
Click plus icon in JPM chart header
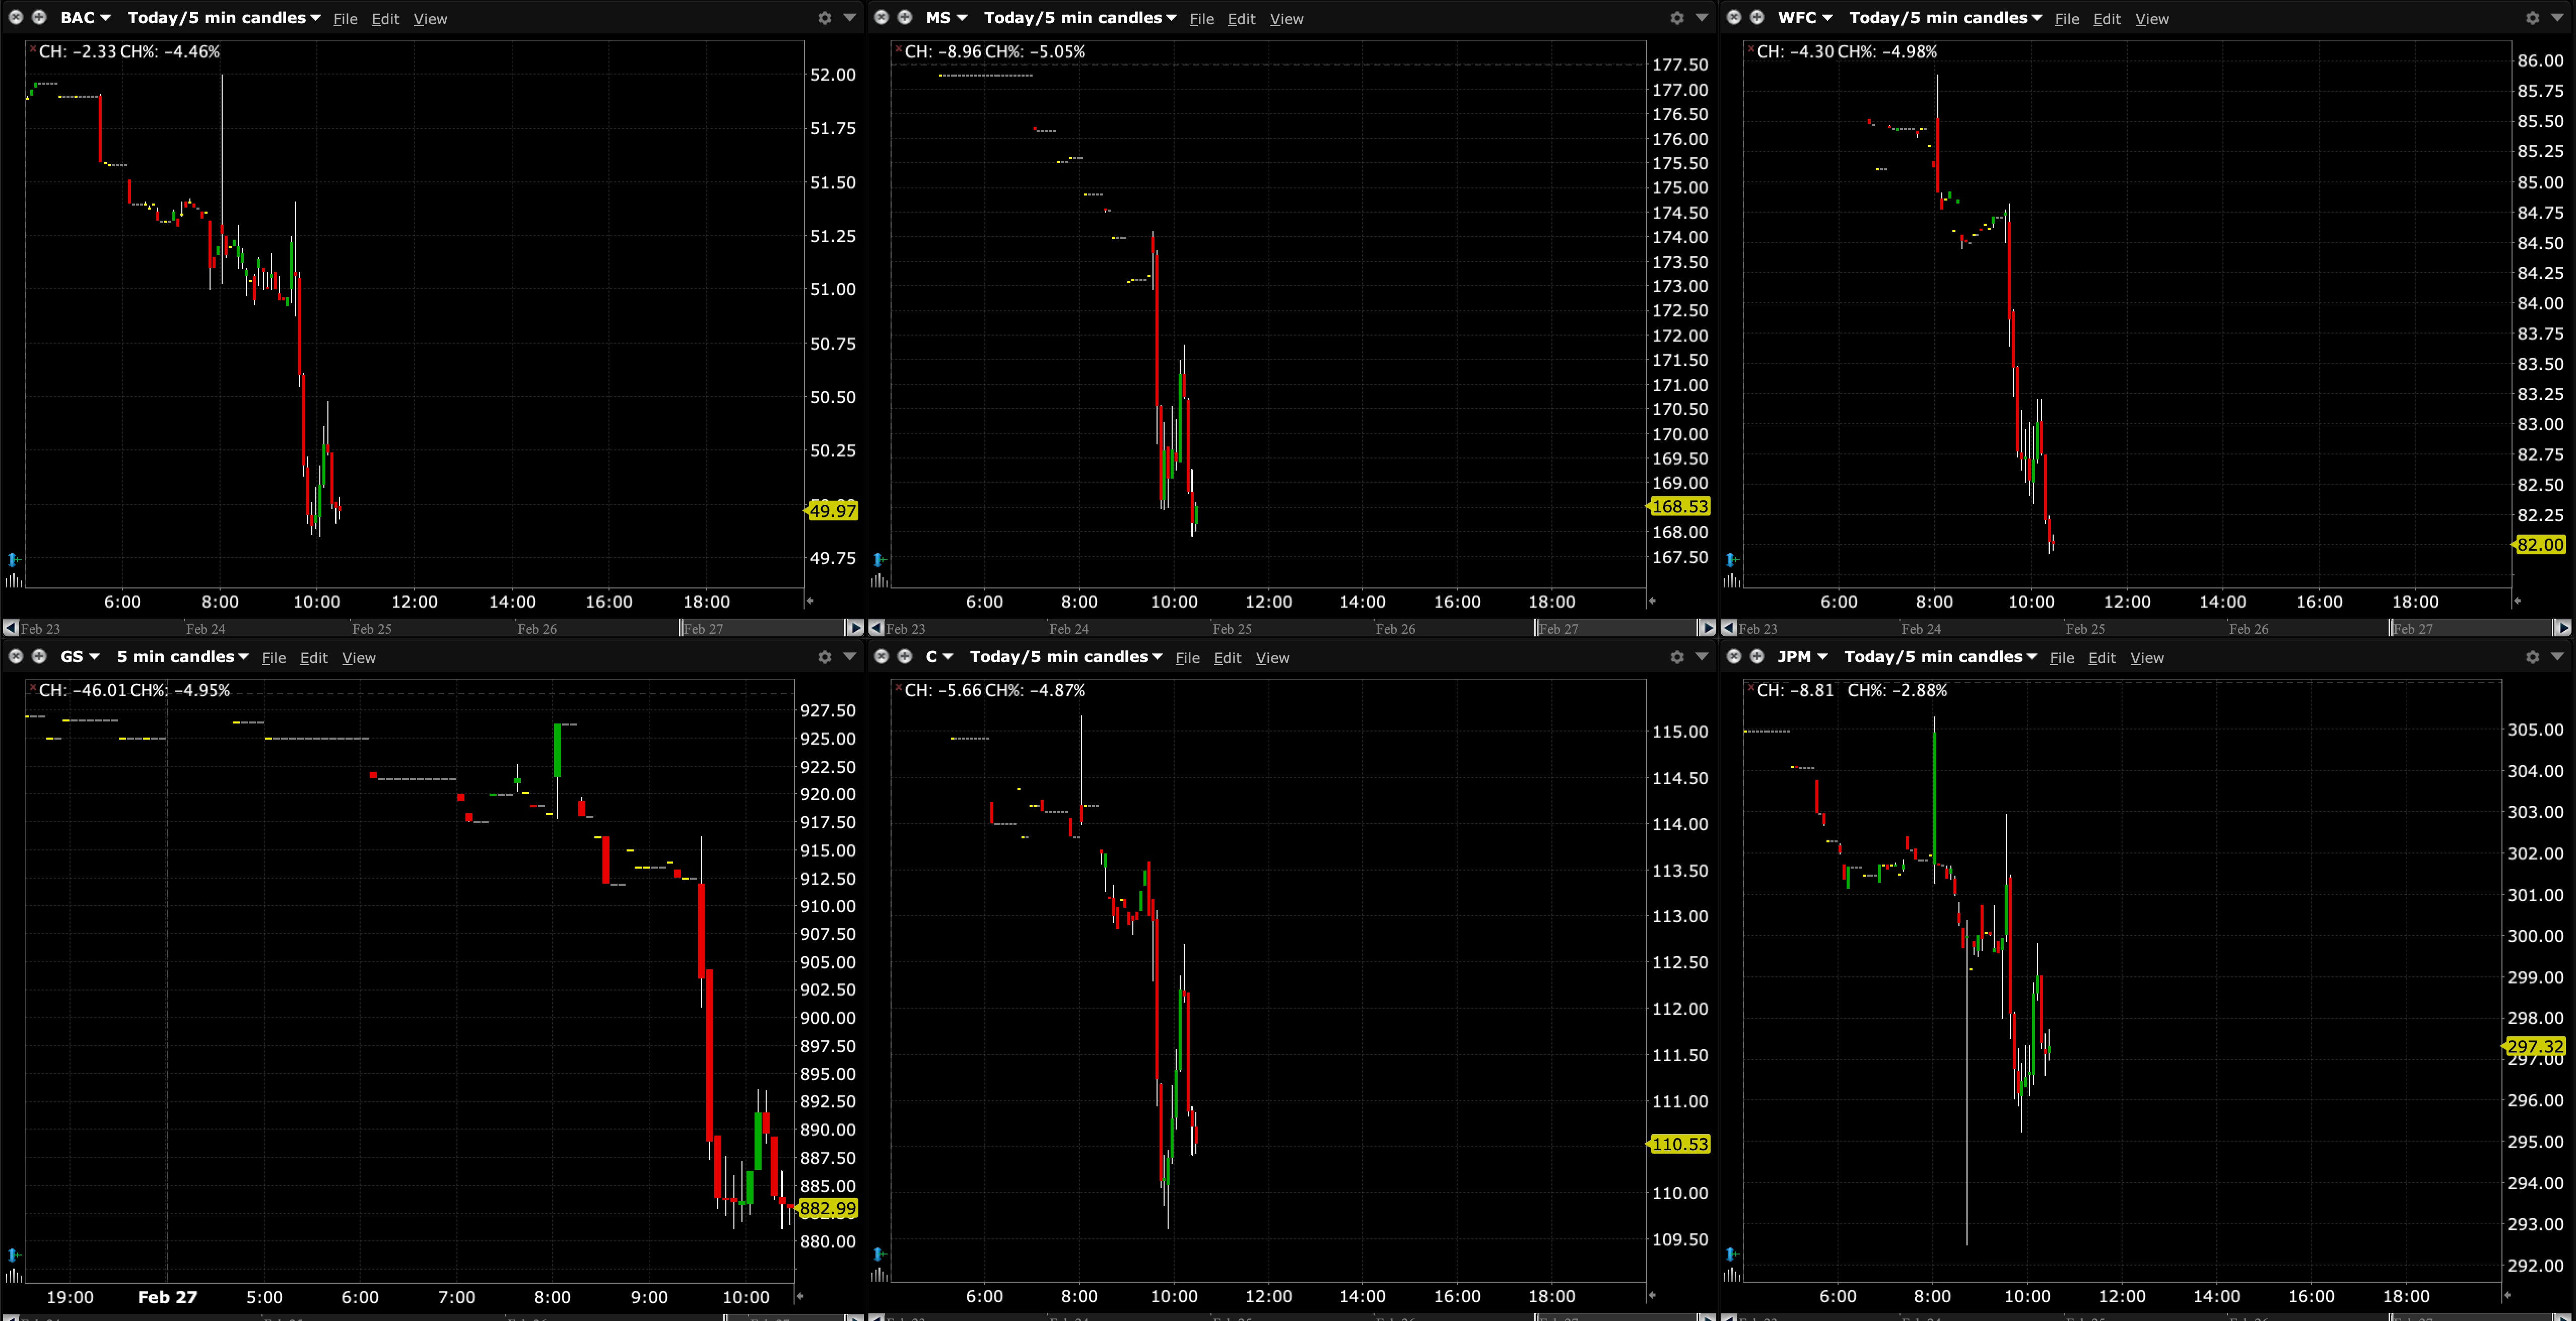[1756, 656]
